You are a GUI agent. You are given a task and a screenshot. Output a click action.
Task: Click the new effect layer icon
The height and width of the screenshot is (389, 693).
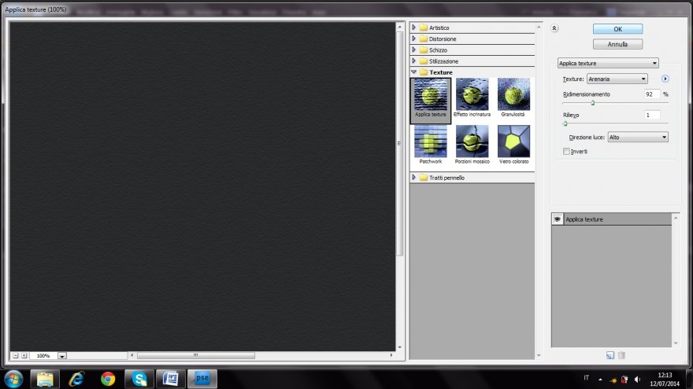pyautogui.click(x=610, y=355)
